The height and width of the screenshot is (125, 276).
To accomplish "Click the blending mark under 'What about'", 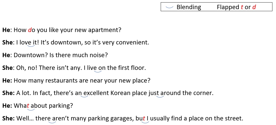I will pyautogui.click(x=31, y=109).
